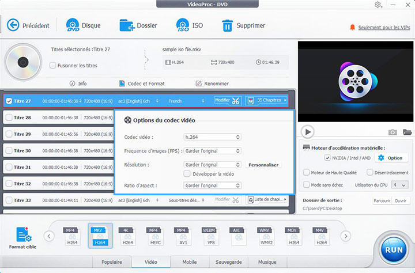Image resolution: width=415 pixels, height=273 pixels.
Task: Select the MKV H264 format icon
Action: 100,236
